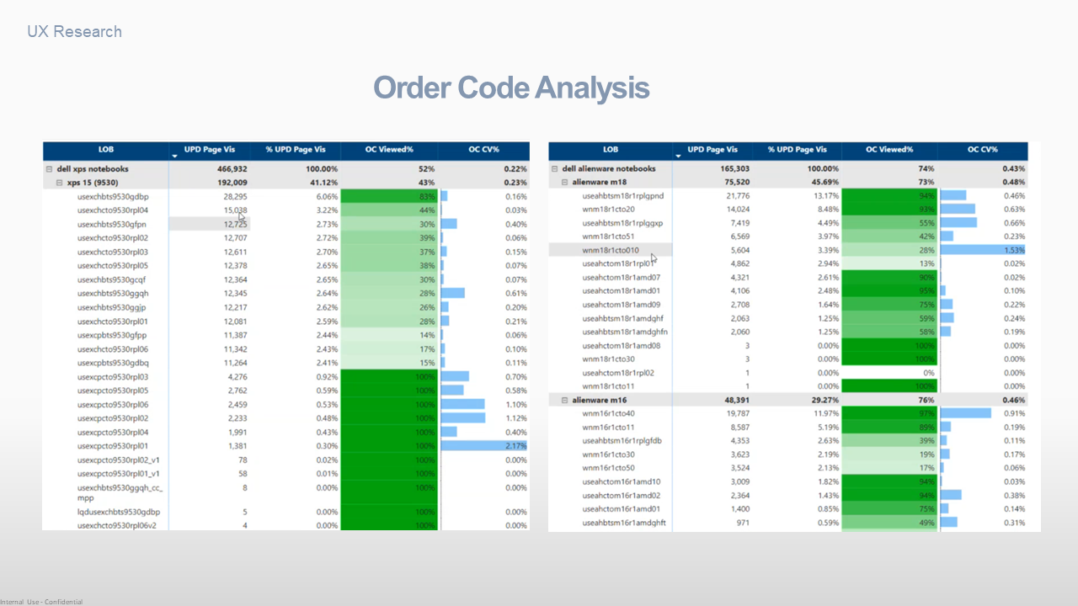Sort Alienware table by % UPD Page Vis
1078x606 pixels.
coord(797,150)
